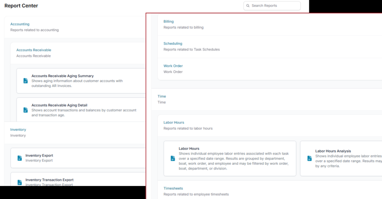Open the Labor Hours subcategory link
The image size is (382, 199).
point(174,122)
